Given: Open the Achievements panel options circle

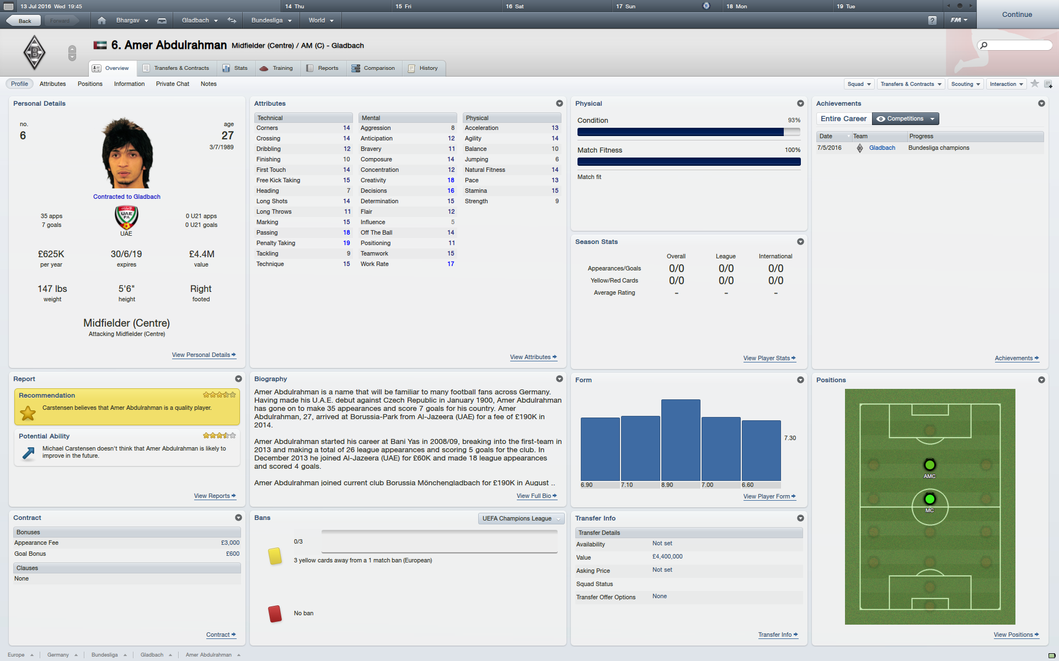Looking at the screenshot, I should pyautogui.click(x=1041, y=104).
